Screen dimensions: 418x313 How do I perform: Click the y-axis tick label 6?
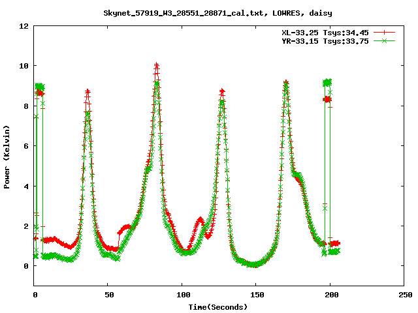(x=26, y=146)
